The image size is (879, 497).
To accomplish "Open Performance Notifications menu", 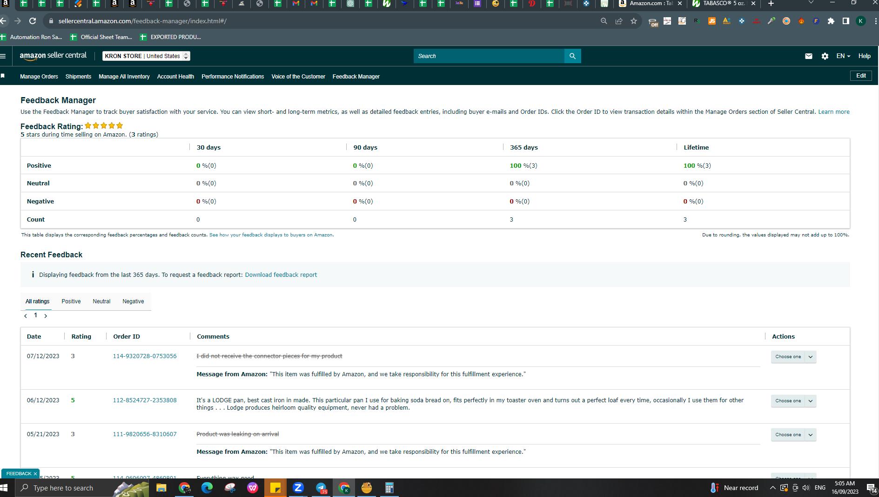I will [x=233, y=77].
